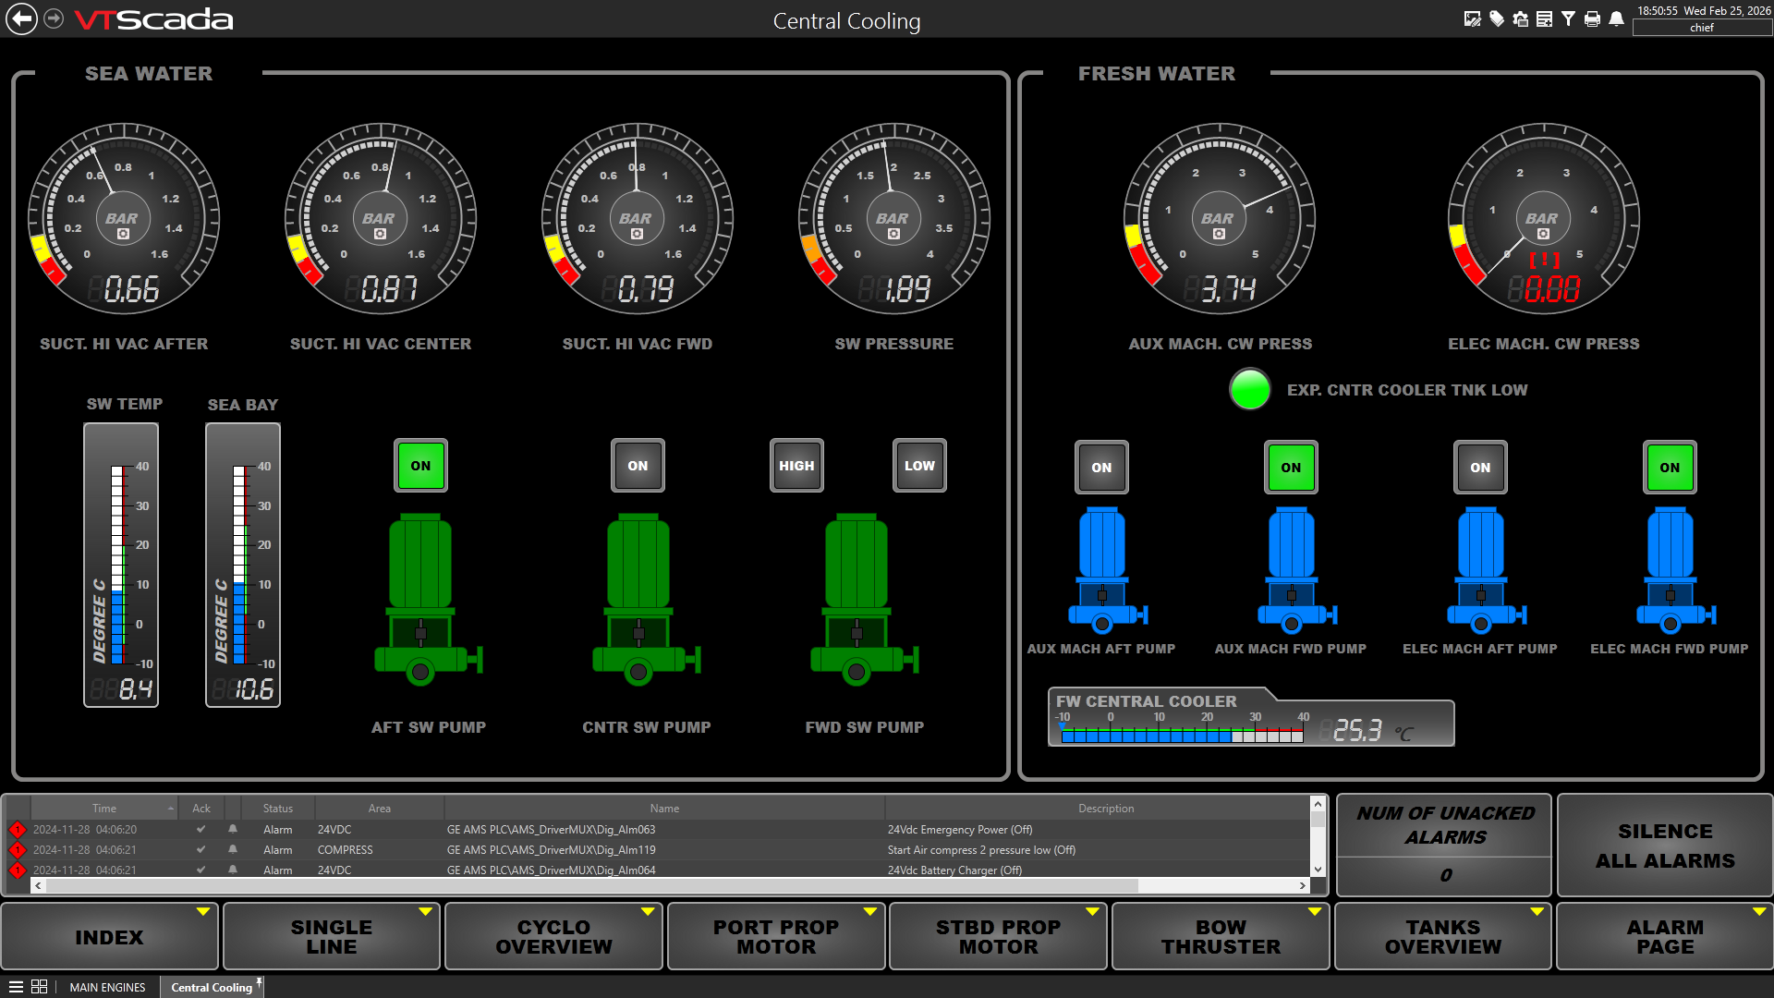Open the tag browser icon
1774x998 pixels.
click(x=1497, y=19)
